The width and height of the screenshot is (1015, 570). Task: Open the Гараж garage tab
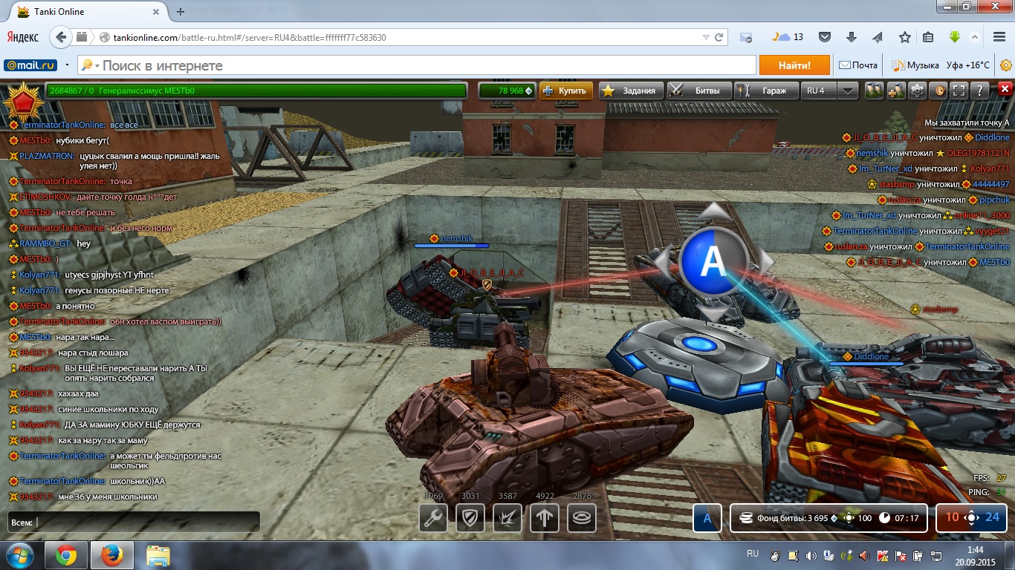coord(766,91)
